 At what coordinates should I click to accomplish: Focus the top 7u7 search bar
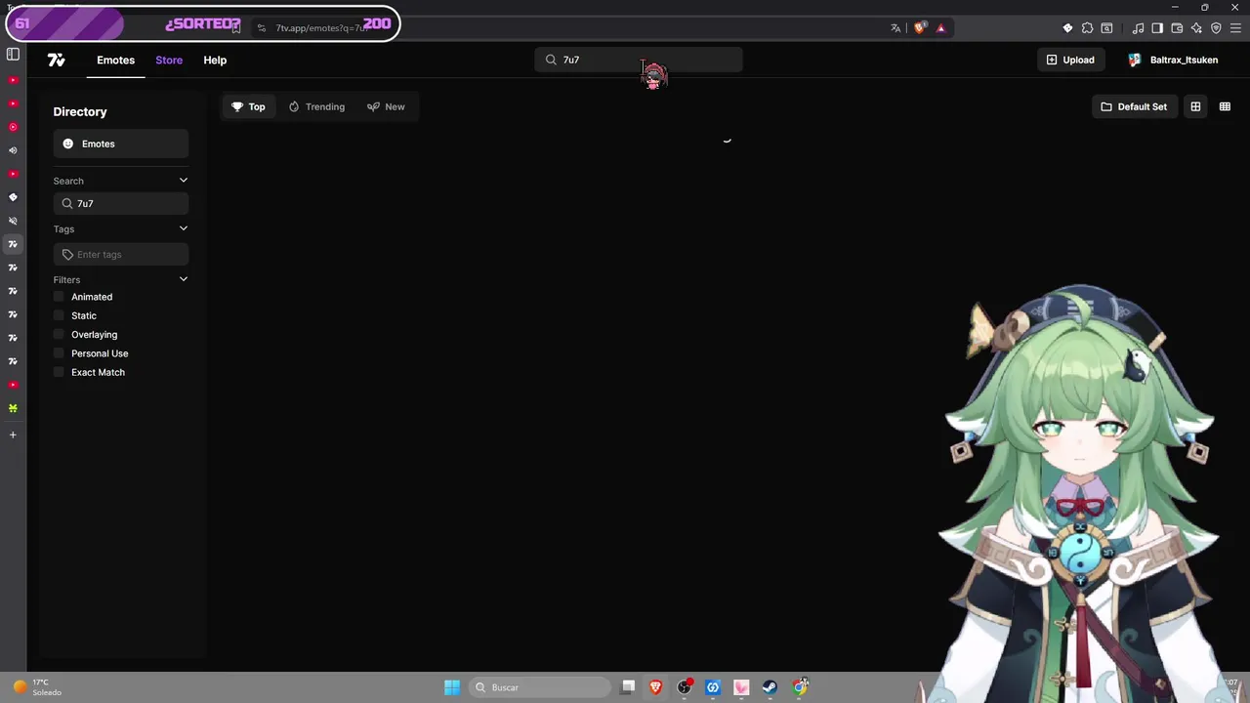point(639,60)
